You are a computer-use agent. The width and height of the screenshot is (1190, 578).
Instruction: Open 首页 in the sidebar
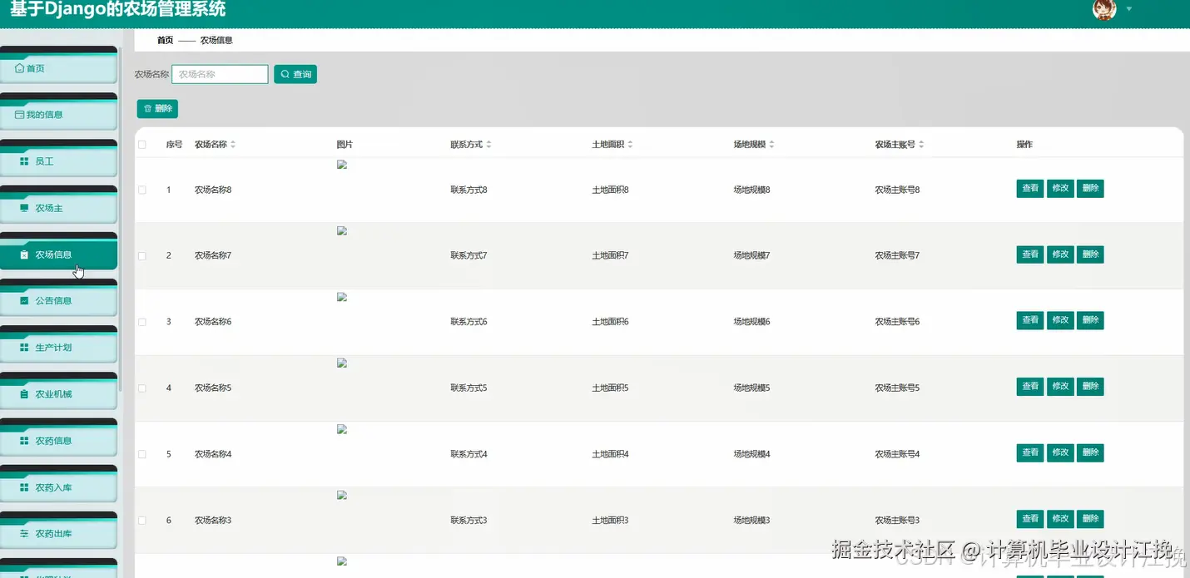[58, 68]
